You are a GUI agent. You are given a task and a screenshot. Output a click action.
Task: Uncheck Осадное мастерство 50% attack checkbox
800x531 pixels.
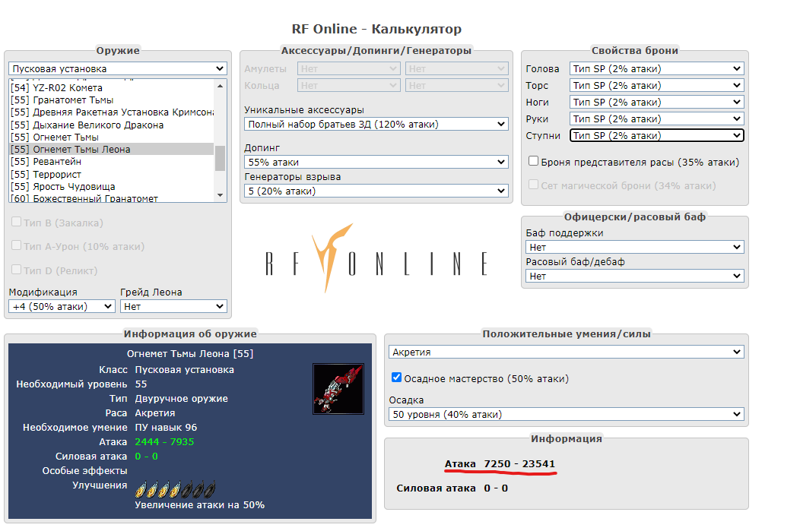pyautogui.click(x=396, y=378)
